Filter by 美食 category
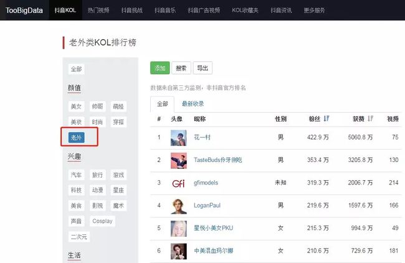The image size is (405, 263). pos(76,206)
